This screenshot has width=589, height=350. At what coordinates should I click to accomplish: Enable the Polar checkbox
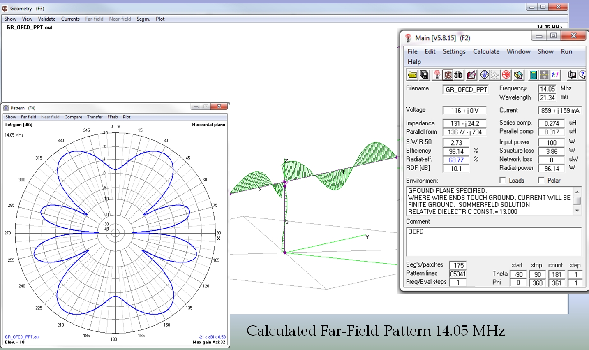541,180
